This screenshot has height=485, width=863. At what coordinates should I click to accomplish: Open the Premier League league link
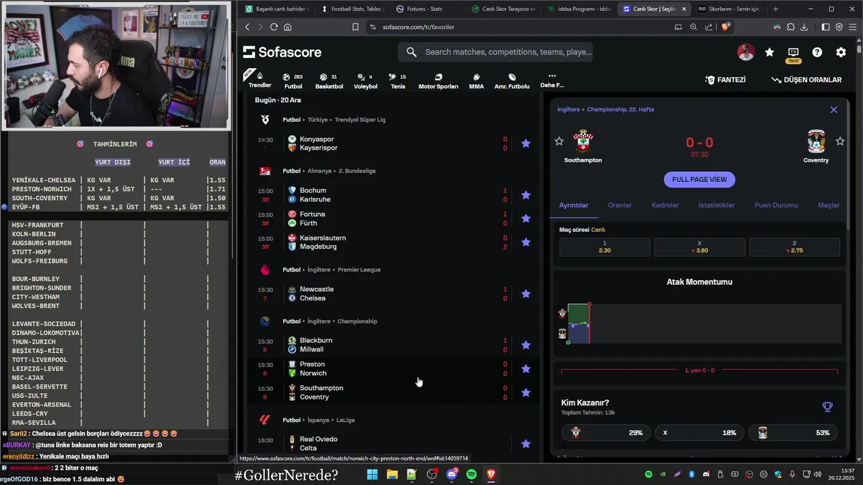point(359,270)
